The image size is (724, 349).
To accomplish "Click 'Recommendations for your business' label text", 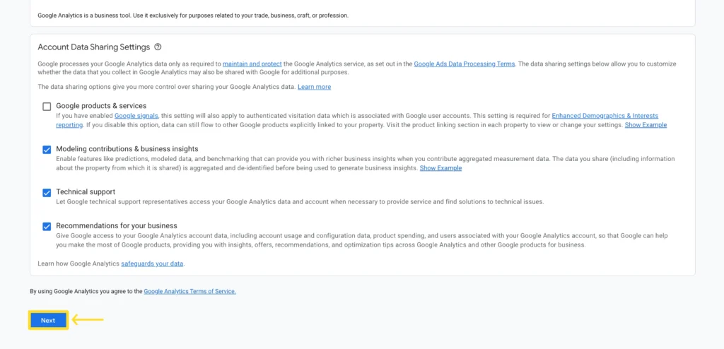I will (x=117, y=226).
